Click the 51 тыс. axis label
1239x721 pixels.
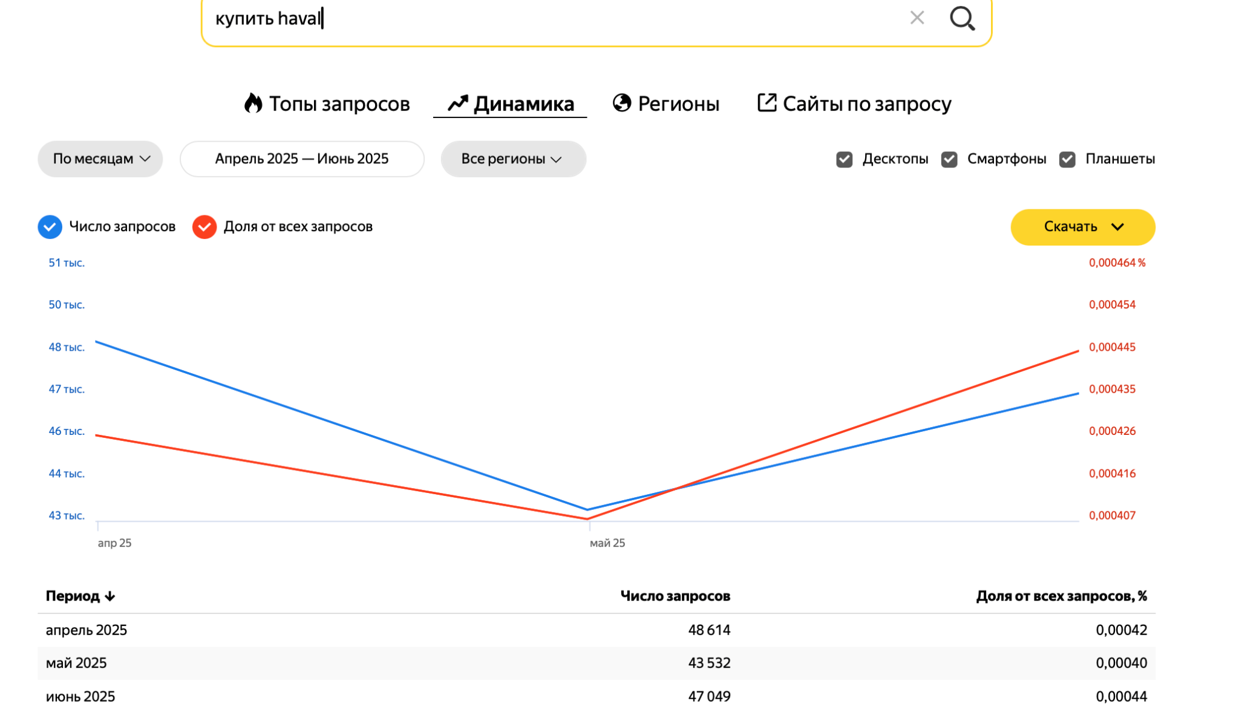pyautogui.click(x=67, y=263)
